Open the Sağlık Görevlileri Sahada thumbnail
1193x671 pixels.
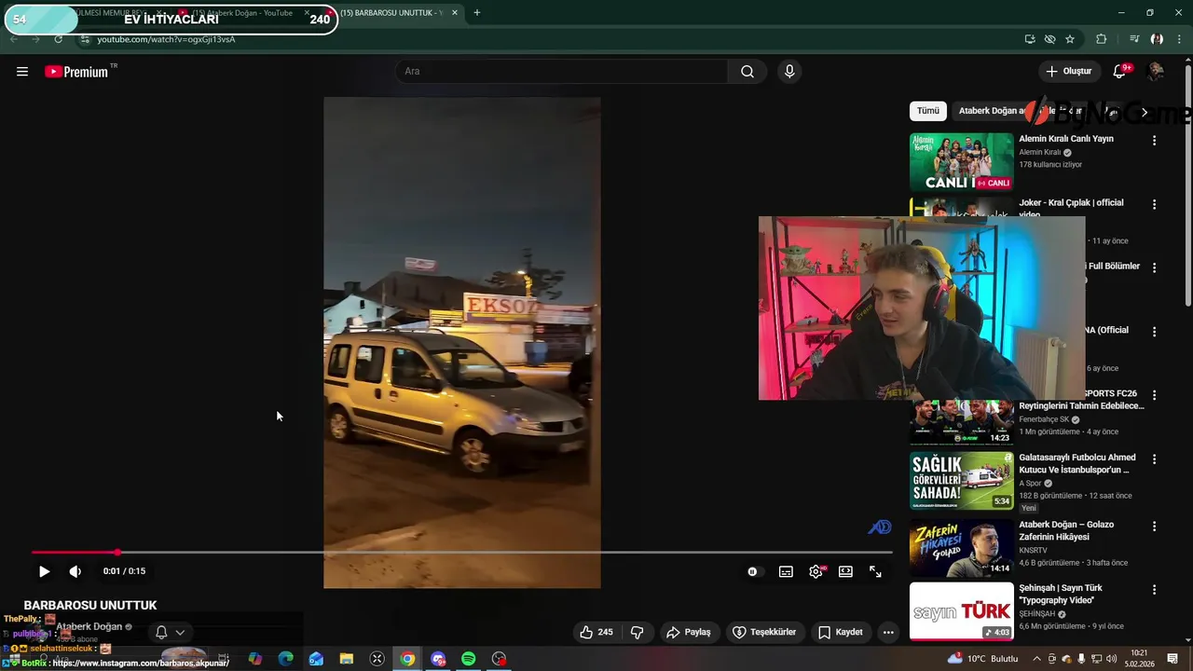[x=961, y=481]
